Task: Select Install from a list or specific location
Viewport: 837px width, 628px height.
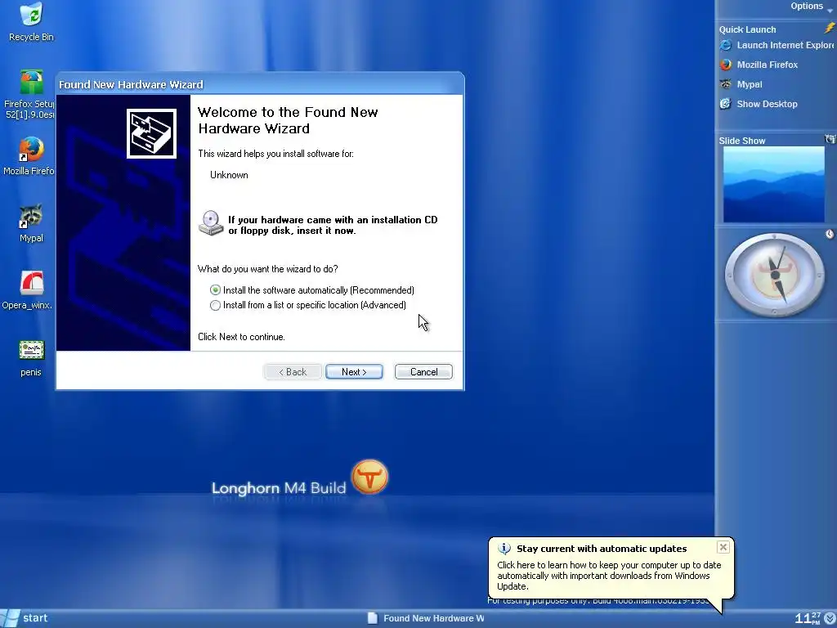Action: (x=308, y=305)
